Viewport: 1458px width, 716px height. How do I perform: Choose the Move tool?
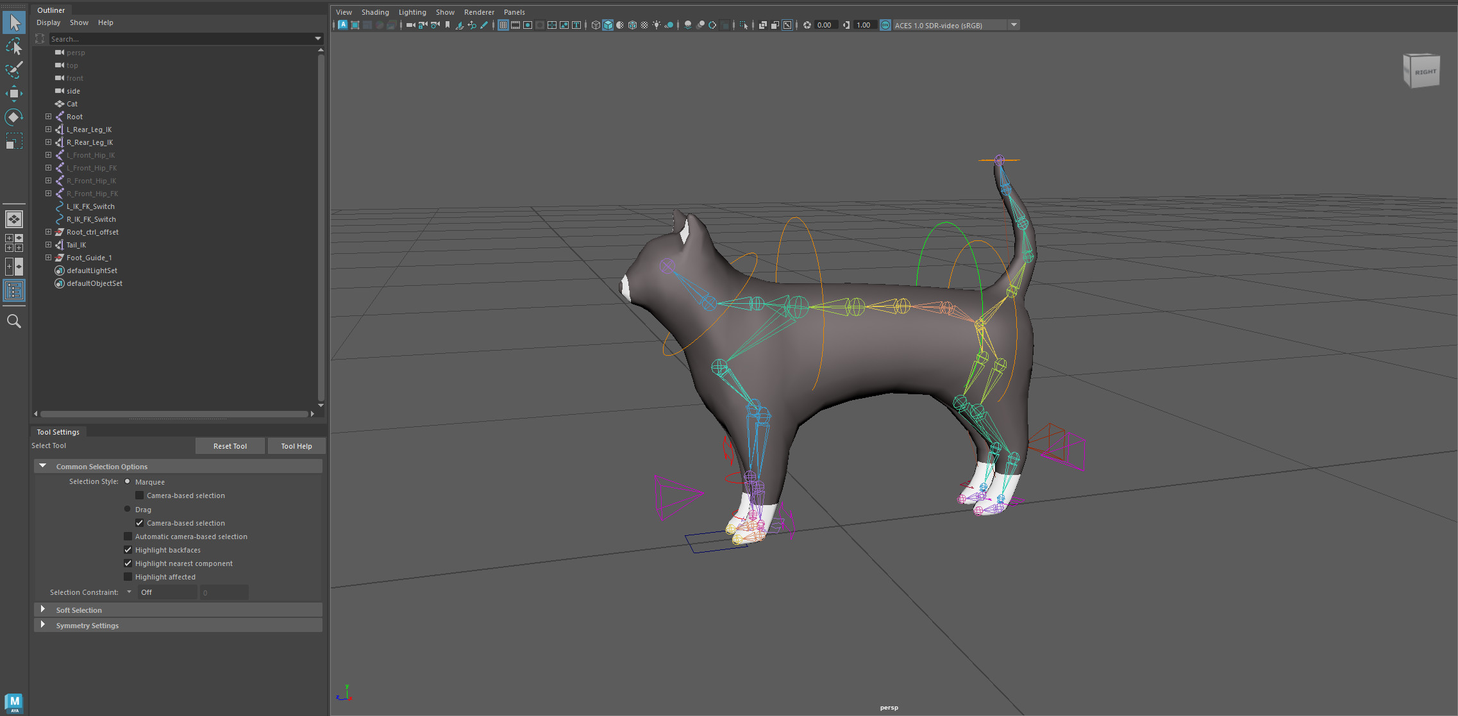coord(14,94)
